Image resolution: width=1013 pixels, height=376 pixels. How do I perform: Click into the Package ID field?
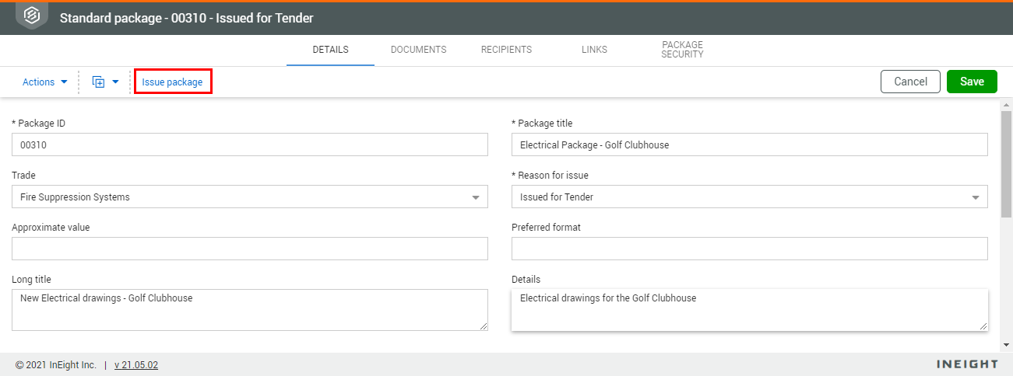249,144
